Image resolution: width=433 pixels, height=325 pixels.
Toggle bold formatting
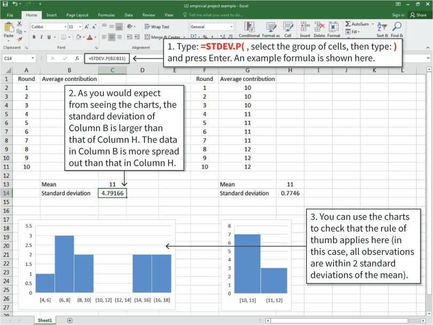click(x=34, y=37)
